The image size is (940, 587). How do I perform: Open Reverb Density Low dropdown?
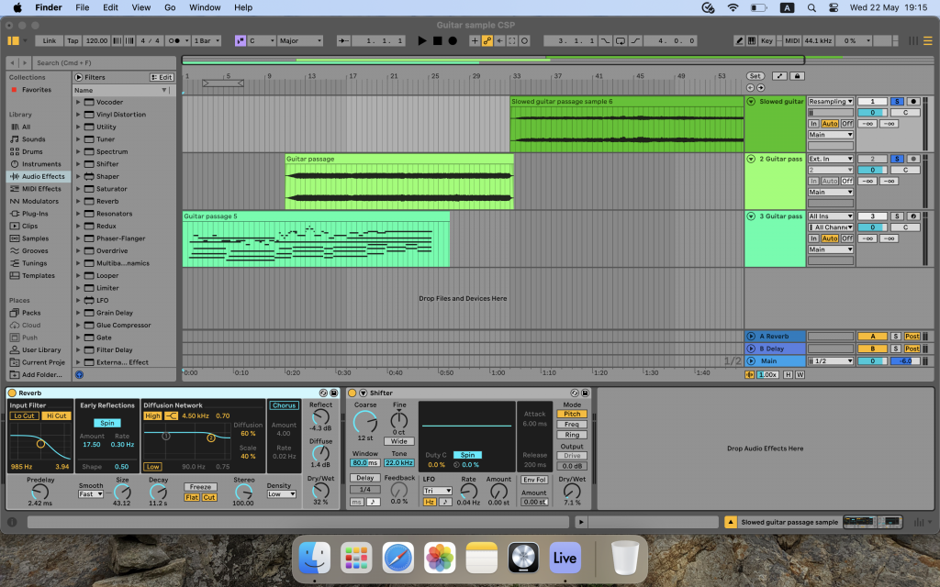[281, 494]
